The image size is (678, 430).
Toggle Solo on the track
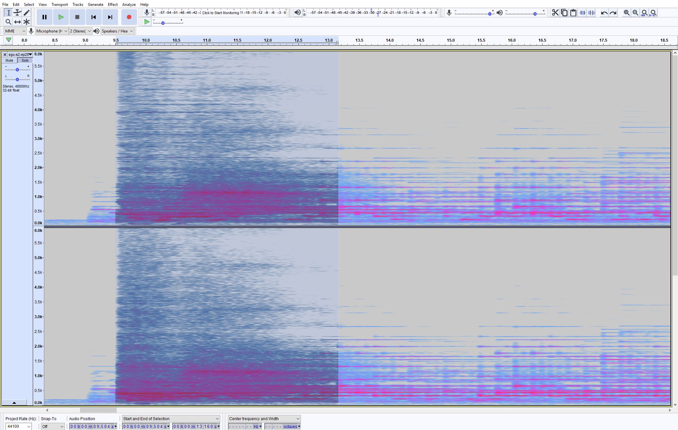coord(25,60)
